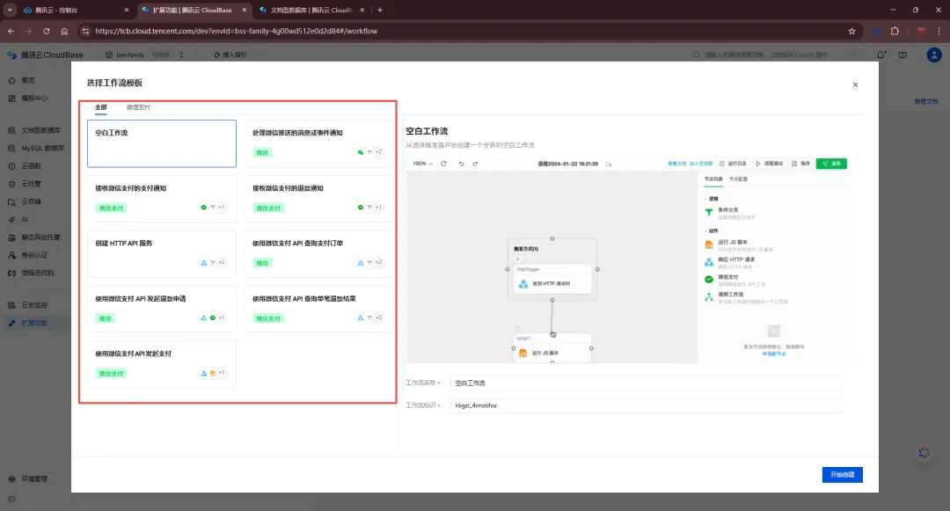Select the 使用微信支付 API 查询单笔退款结果 template
The image size is (950, 511).
(318, 309)
